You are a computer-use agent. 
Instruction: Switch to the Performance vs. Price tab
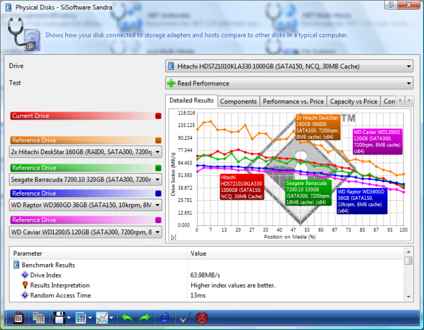(292, 101)
